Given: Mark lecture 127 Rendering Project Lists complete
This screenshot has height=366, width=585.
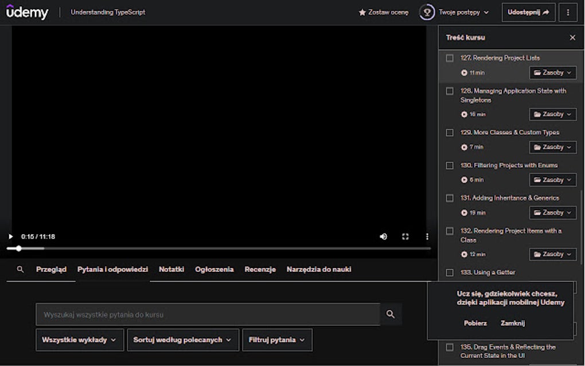Looking at the screenshot, I should point(450,58).
